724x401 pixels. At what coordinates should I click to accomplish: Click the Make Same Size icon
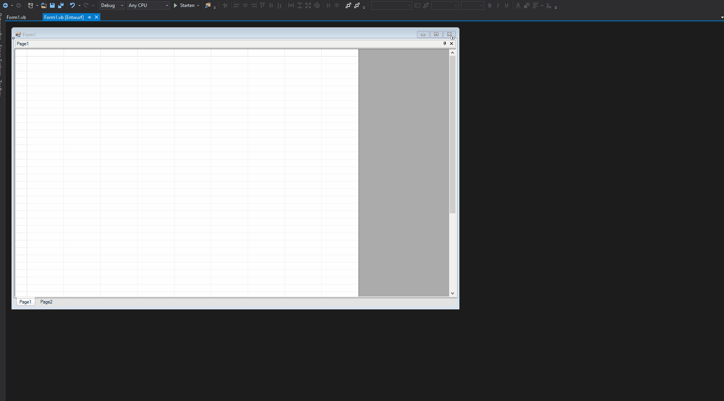[308, 5]
